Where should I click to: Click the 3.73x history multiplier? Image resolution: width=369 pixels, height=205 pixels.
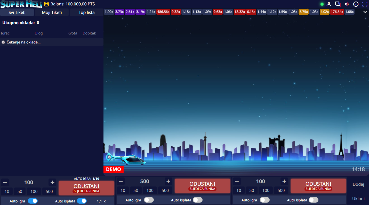click(x=119, y=12)
